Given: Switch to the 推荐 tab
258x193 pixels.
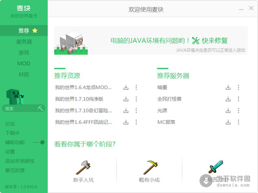Looking at the screenshot, I should 24,30.
